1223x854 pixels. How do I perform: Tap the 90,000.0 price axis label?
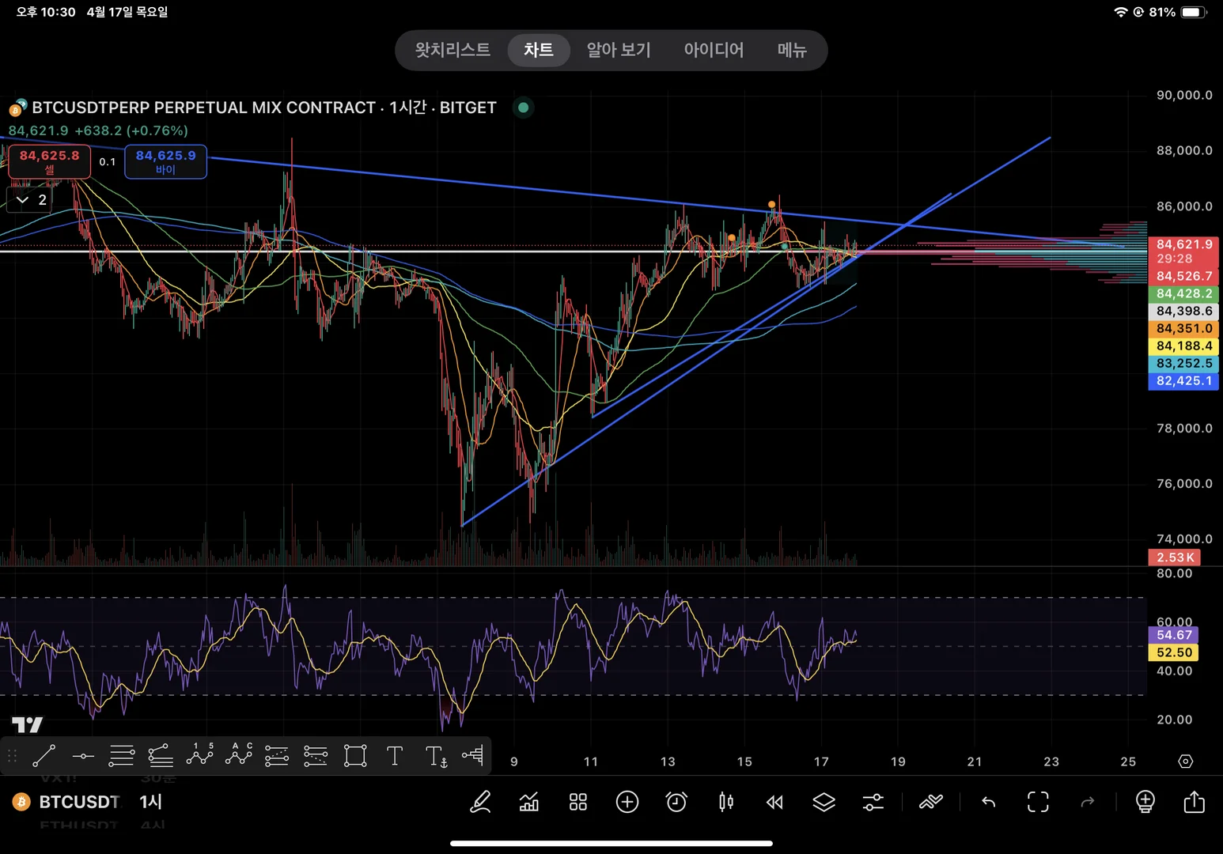coord(1184,95)
